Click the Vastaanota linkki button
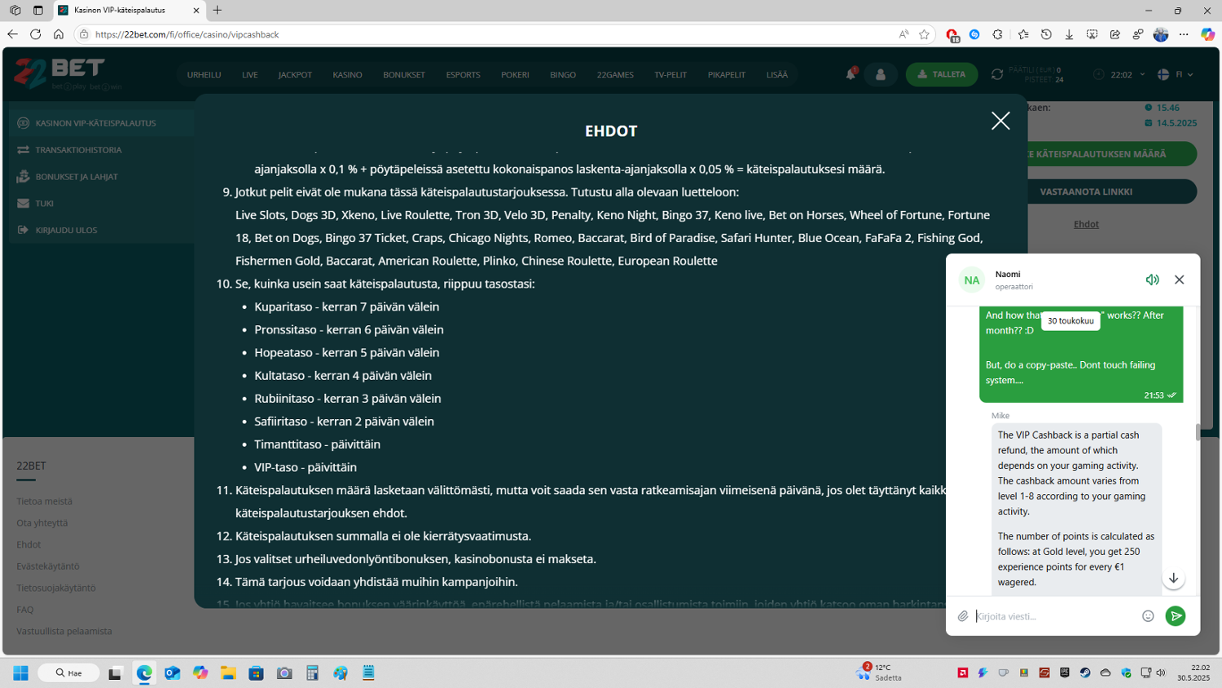The height and width of the screenshot is (688, 1222). [1086, 192]
